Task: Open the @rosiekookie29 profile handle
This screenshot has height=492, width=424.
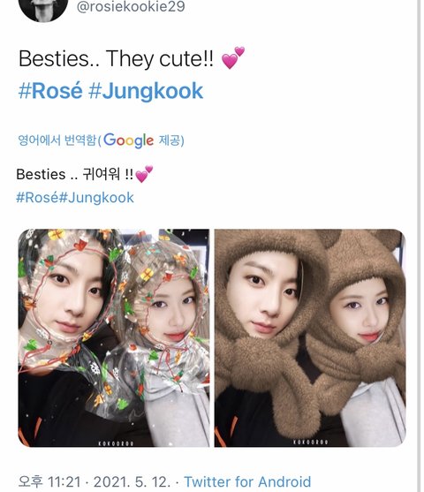Action: click(131, 6)
